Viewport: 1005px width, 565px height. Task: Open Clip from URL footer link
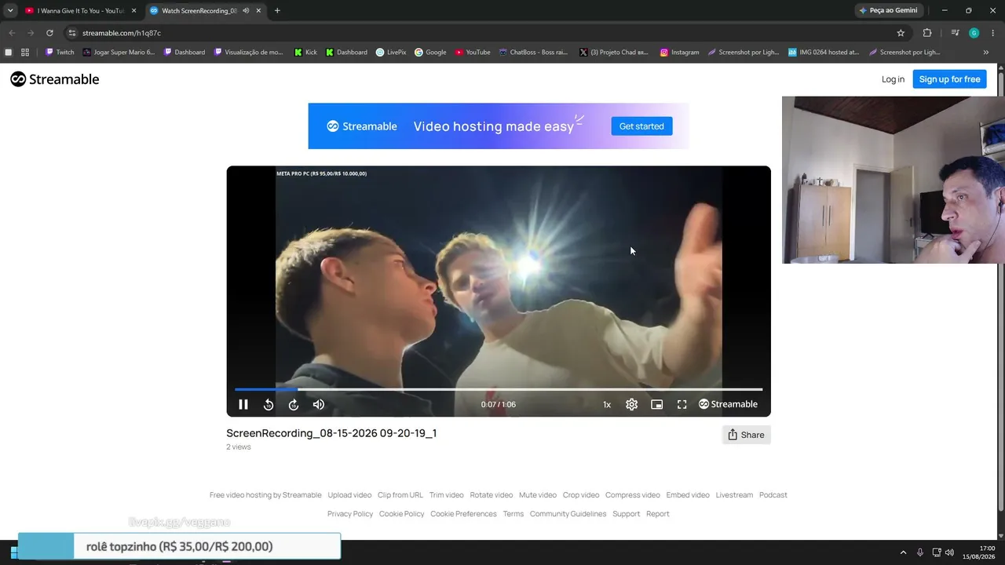point(400,495)
